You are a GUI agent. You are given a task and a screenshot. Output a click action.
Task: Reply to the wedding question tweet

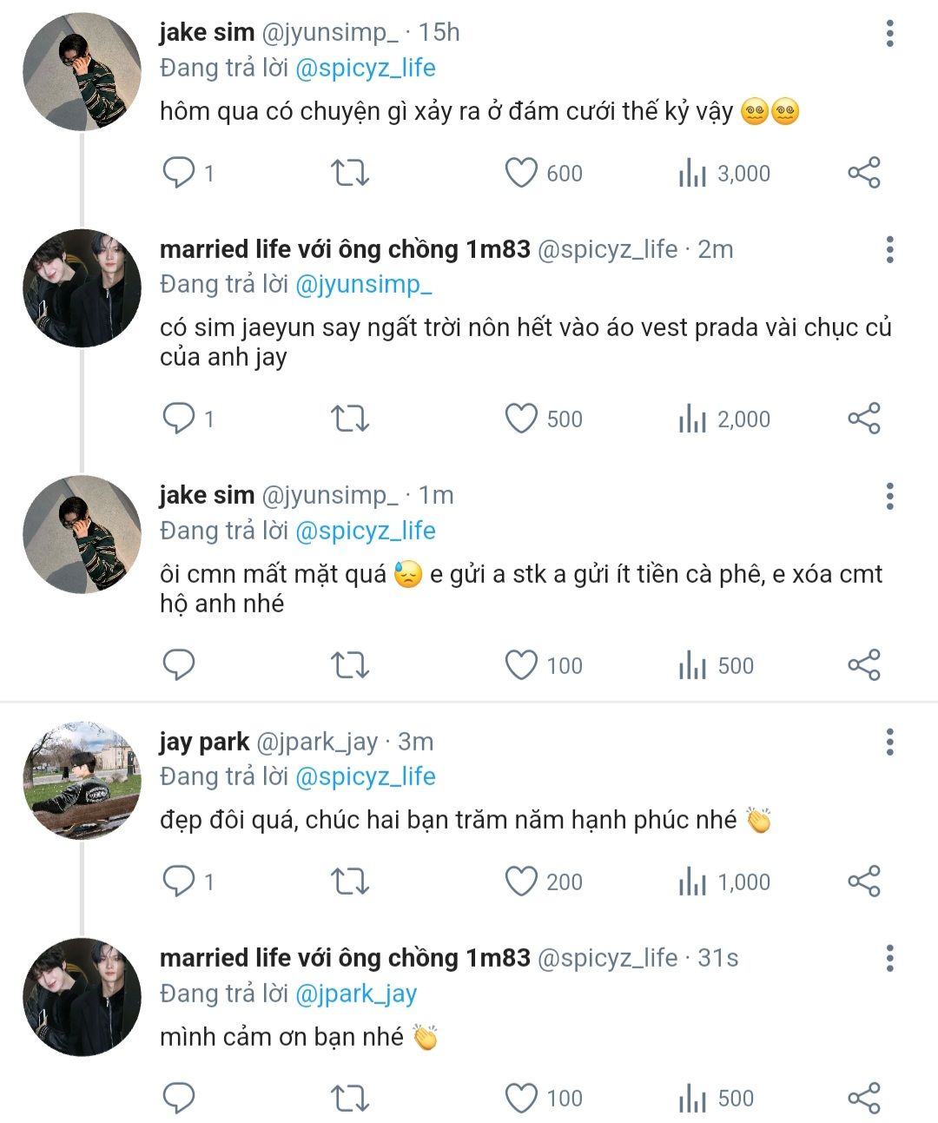(x=179, y=173)
